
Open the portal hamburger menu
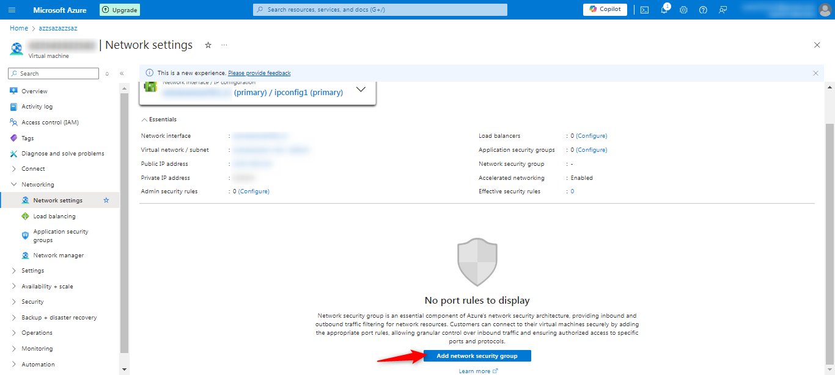pos(12,10)
